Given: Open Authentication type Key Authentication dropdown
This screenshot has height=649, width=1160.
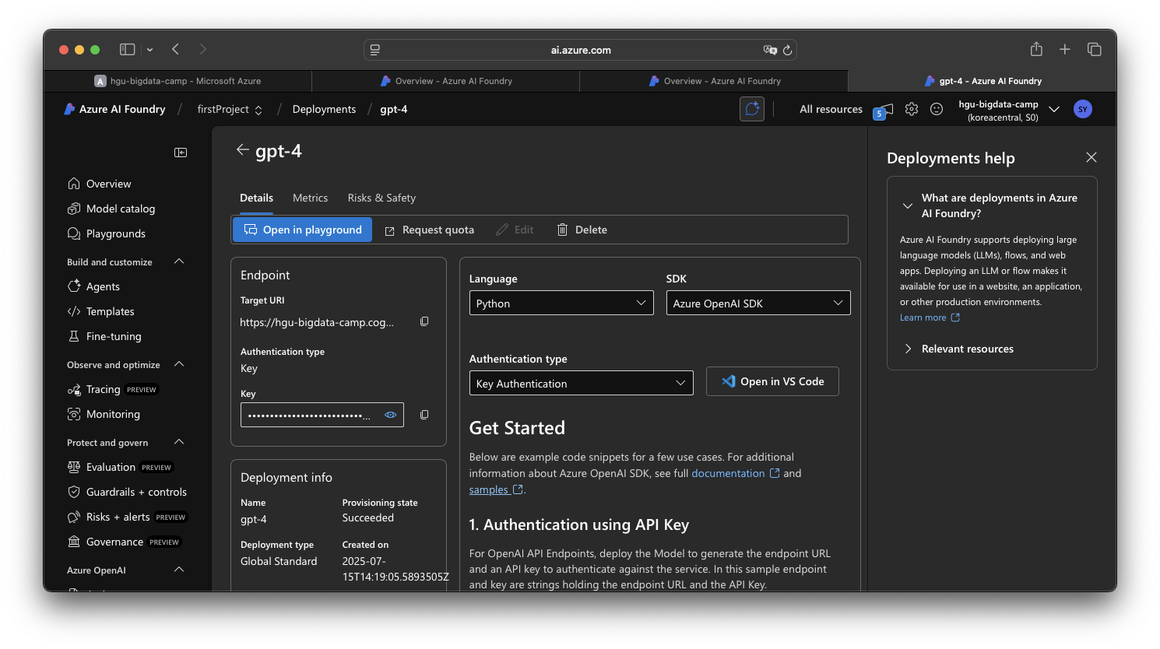Looking at the screenshot, I should coord(581,383).
